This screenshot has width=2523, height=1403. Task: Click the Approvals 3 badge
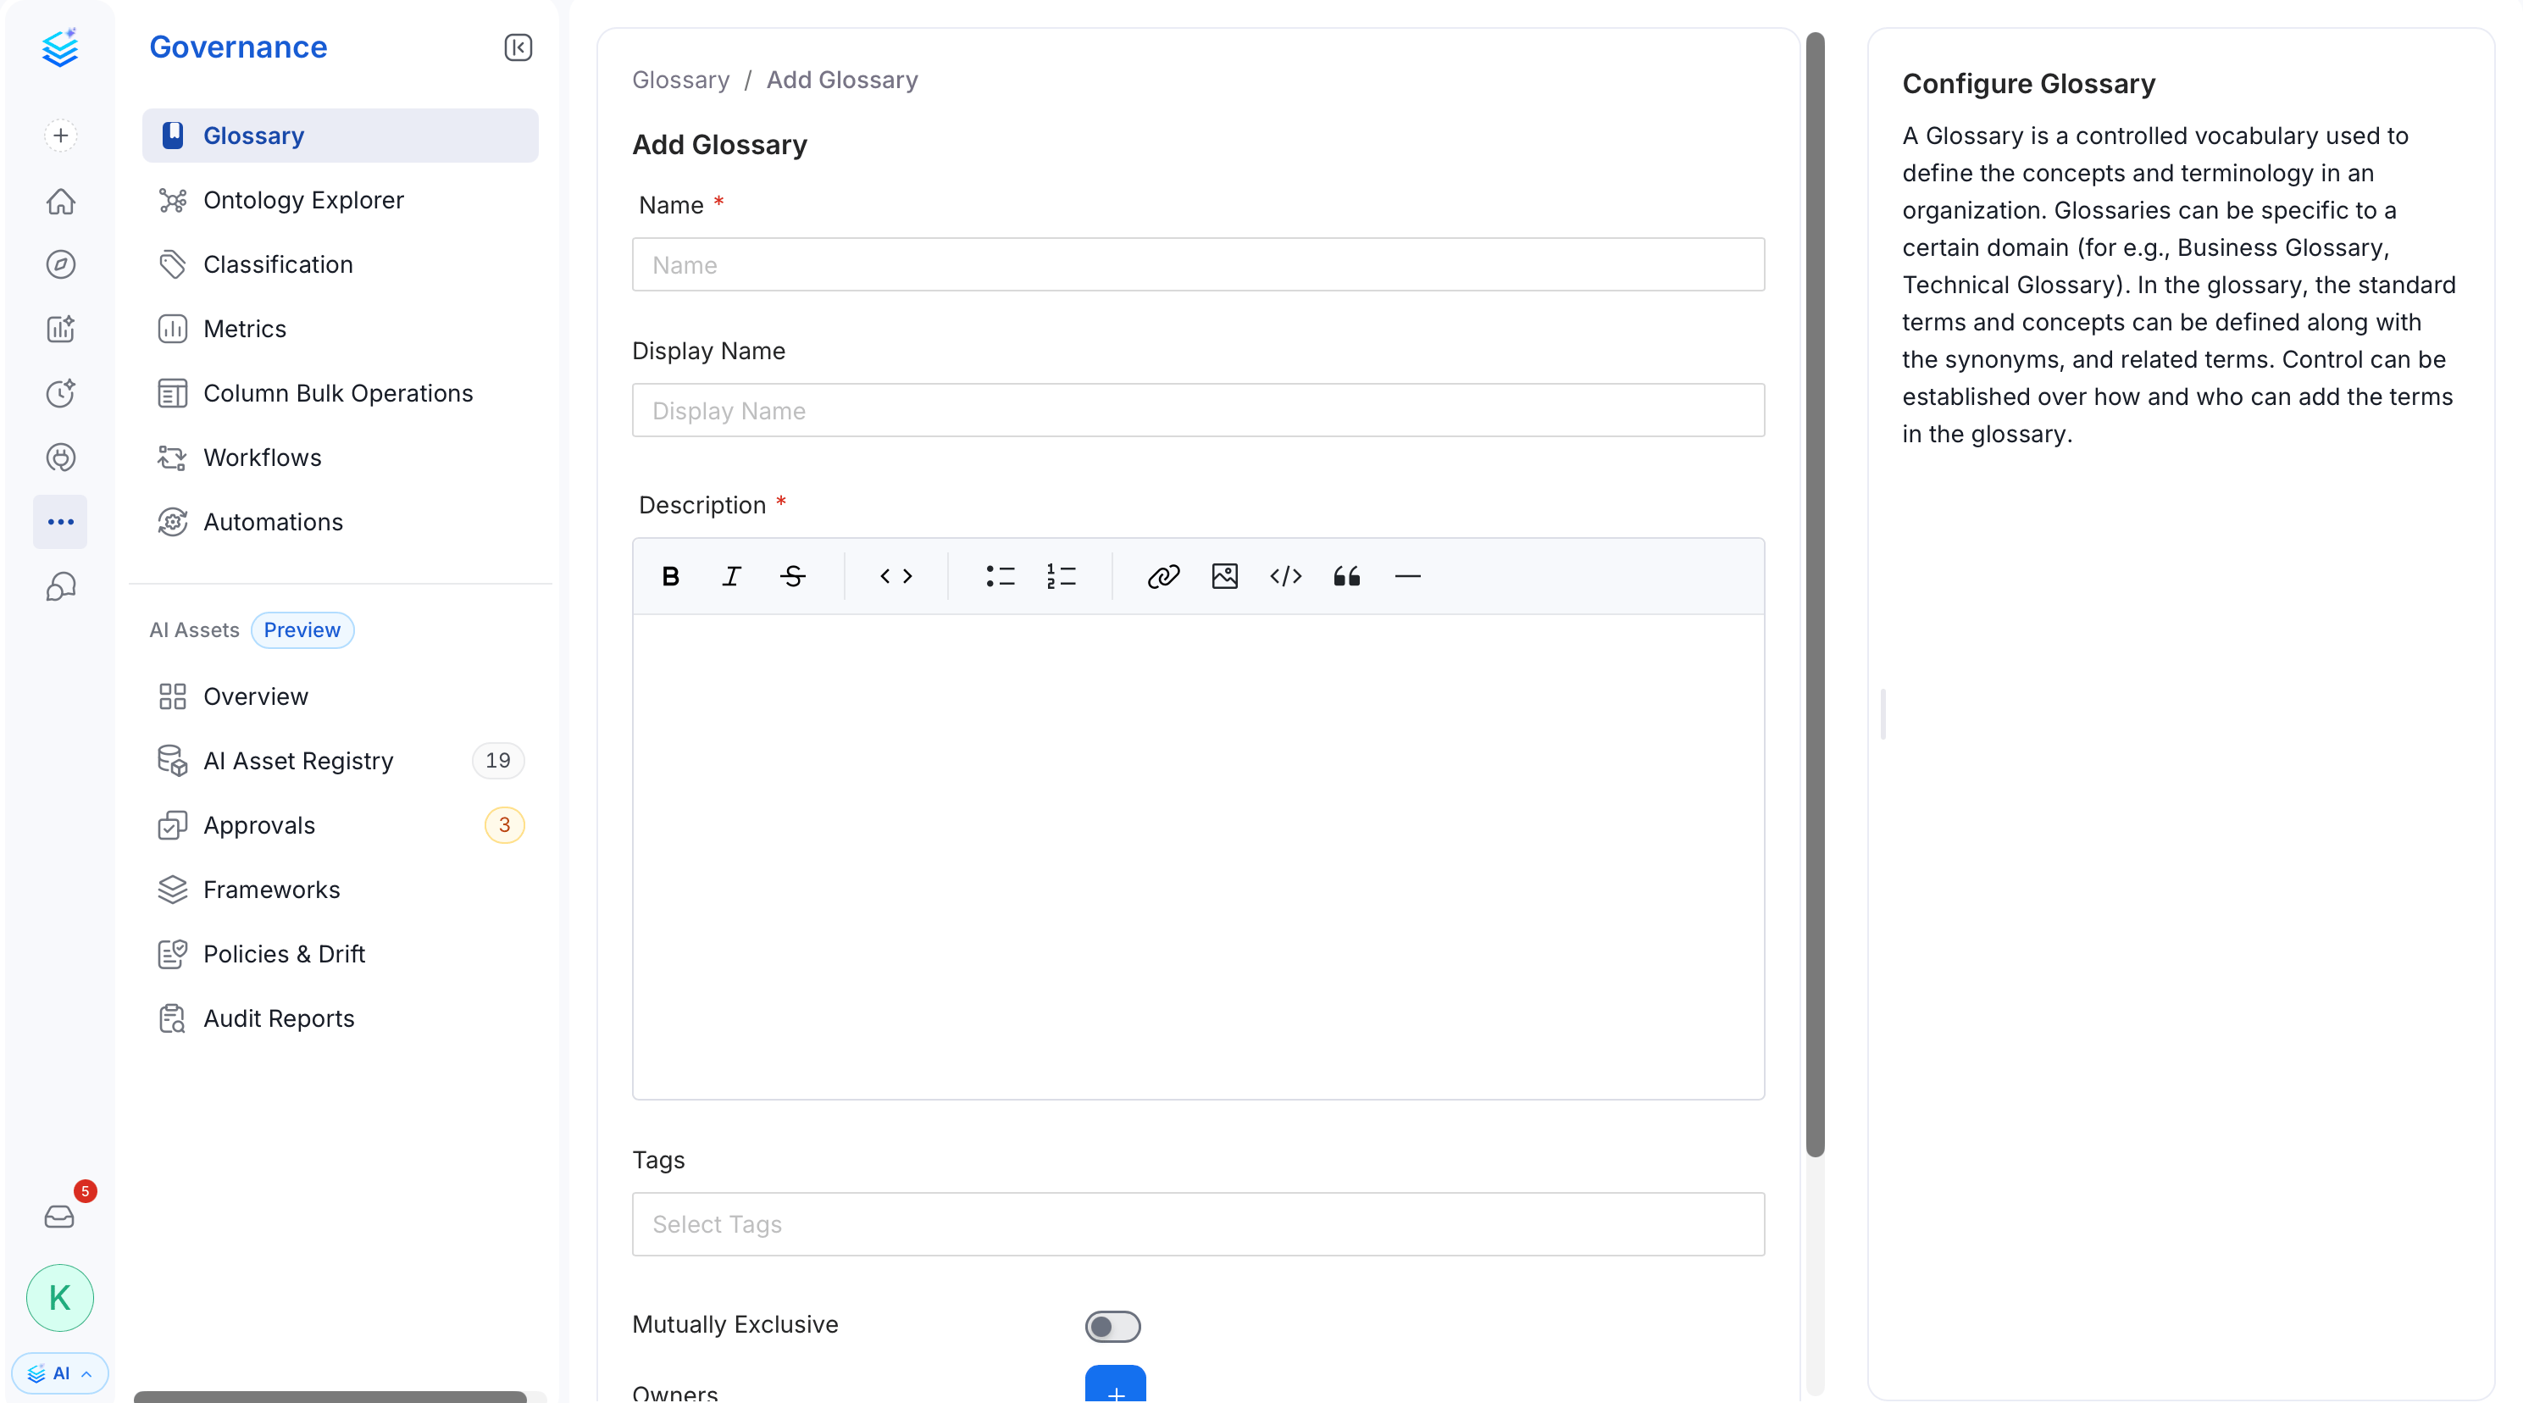(504, 825)
